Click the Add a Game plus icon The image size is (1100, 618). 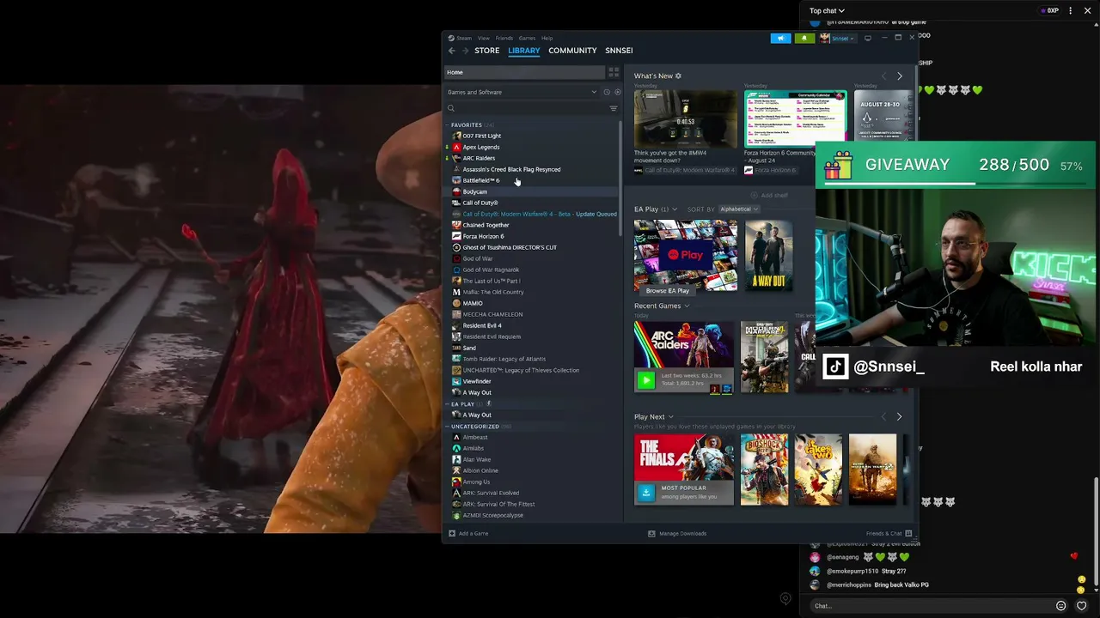coord(452,534)
